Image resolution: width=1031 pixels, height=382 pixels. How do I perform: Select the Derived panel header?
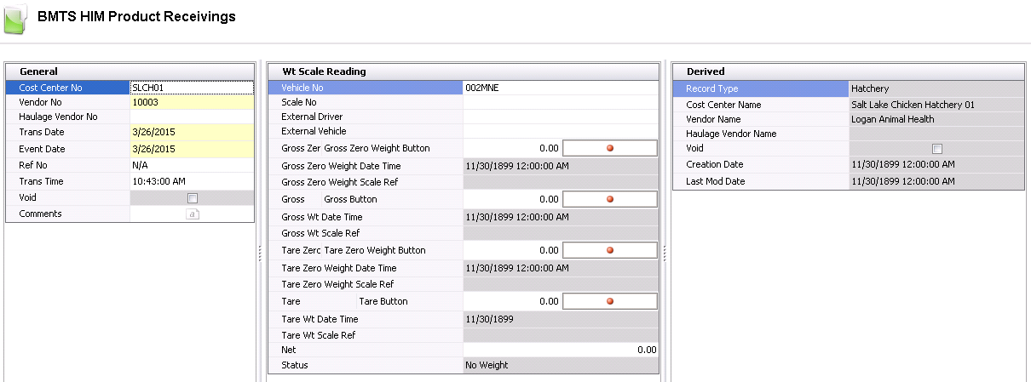[x=848, y=71]
